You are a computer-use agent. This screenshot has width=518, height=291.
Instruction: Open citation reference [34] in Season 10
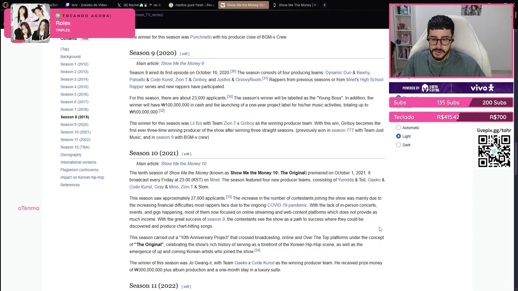pos(257,250)
